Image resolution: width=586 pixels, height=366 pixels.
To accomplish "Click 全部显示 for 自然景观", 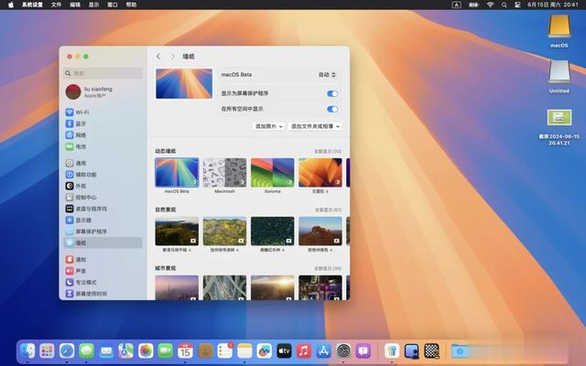I will pyautogui.click(x=328, y=210).
